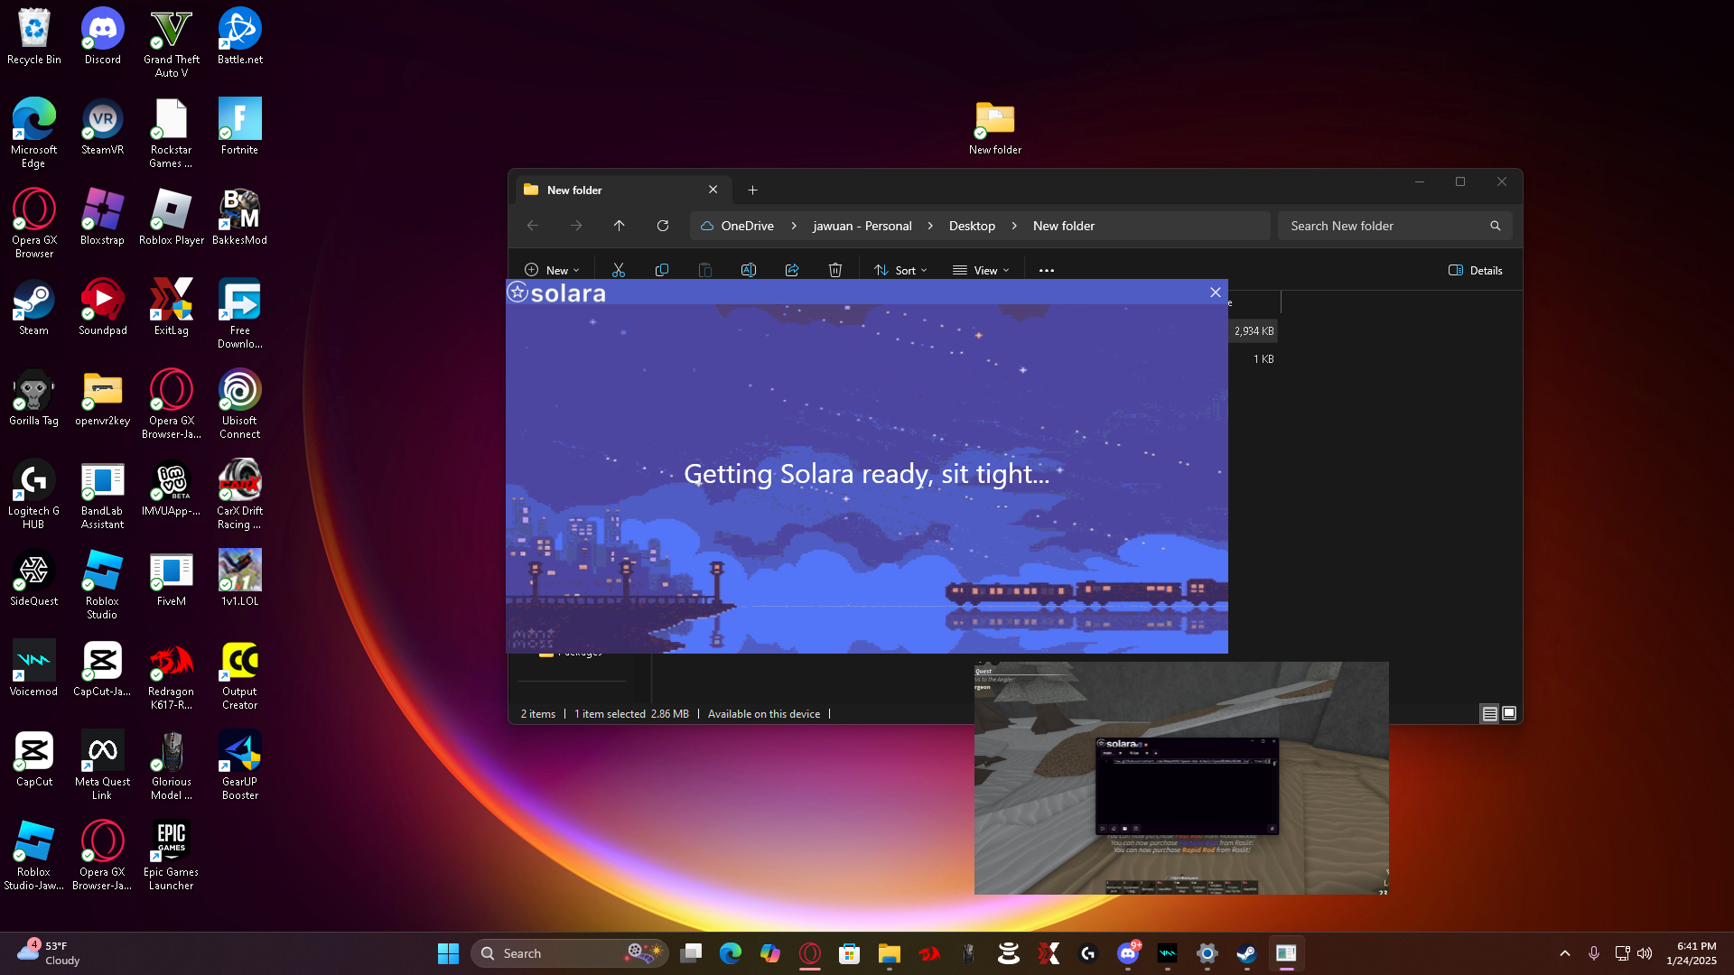Close the Solara loading window
The height and width of the screenshot is (975, 1734).
1216,292
